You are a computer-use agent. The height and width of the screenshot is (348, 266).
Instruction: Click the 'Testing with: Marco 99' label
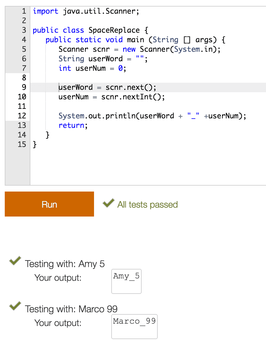pos(71,309)
